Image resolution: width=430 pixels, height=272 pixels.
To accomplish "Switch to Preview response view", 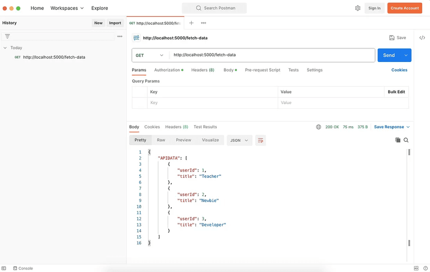I will click(184, 140).
